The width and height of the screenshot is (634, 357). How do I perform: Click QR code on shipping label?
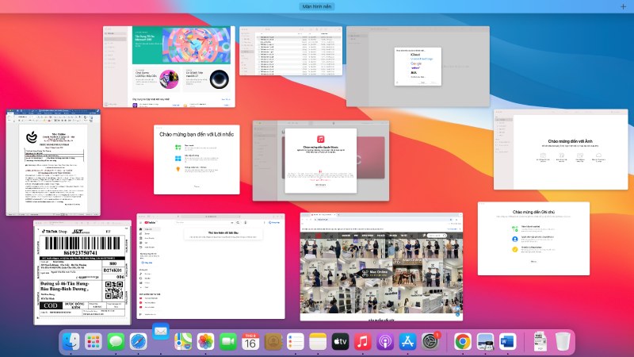[x=114, y=290]
